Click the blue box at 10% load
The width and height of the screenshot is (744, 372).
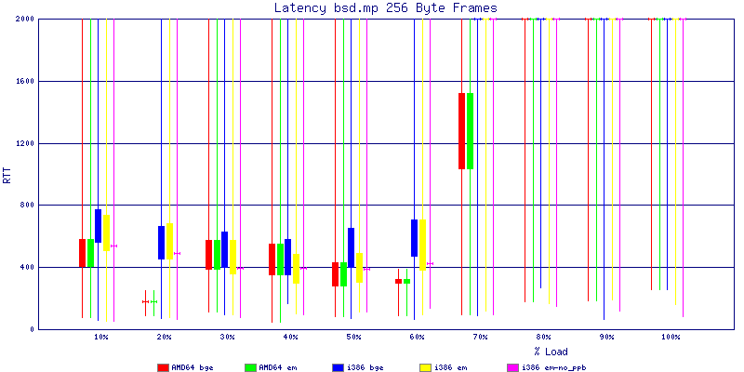point(99,226)
